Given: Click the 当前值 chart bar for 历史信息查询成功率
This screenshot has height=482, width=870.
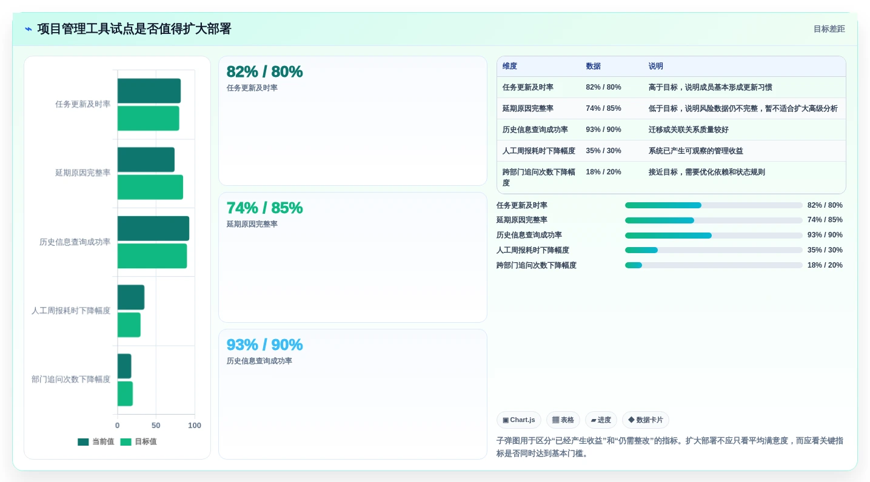Looking at the screenshot, I should [153, 228].
